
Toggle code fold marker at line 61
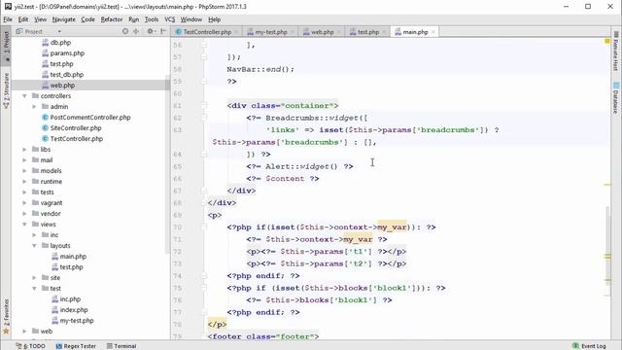(204, 106)
